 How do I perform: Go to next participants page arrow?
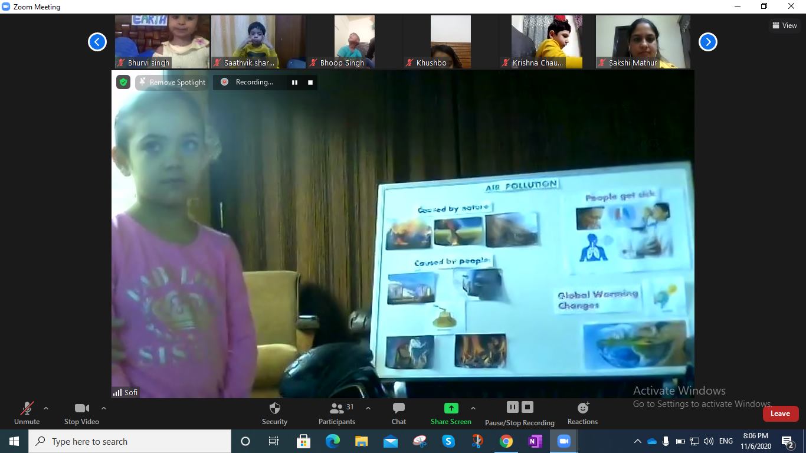(708, 42)
